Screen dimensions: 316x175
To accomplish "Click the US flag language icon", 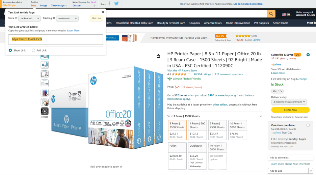I will [x=284, y=14].
